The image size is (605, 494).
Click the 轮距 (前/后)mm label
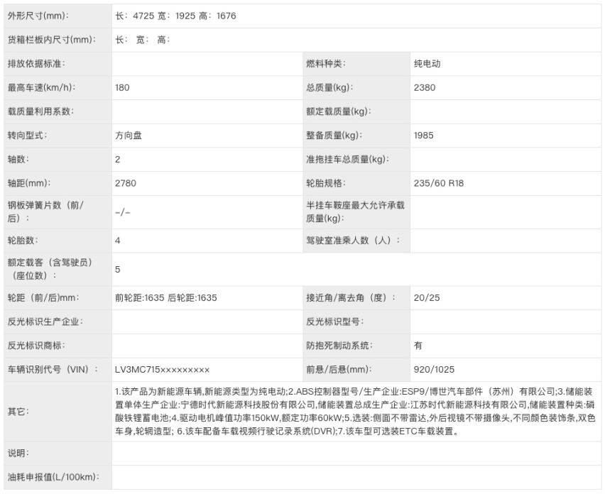43,297
